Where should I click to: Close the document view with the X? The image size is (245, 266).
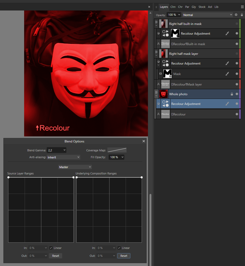(149, 7)
